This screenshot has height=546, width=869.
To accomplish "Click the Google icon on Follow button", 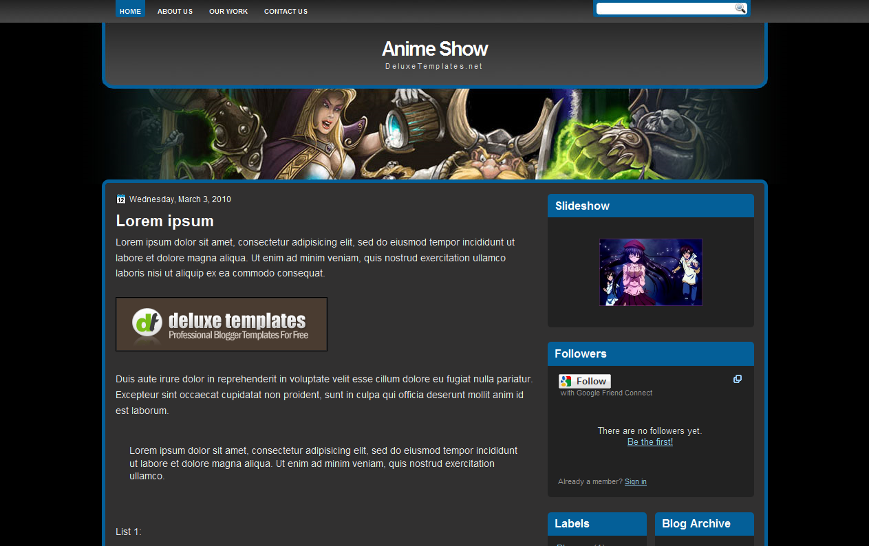I will click(x=566, y=381).
